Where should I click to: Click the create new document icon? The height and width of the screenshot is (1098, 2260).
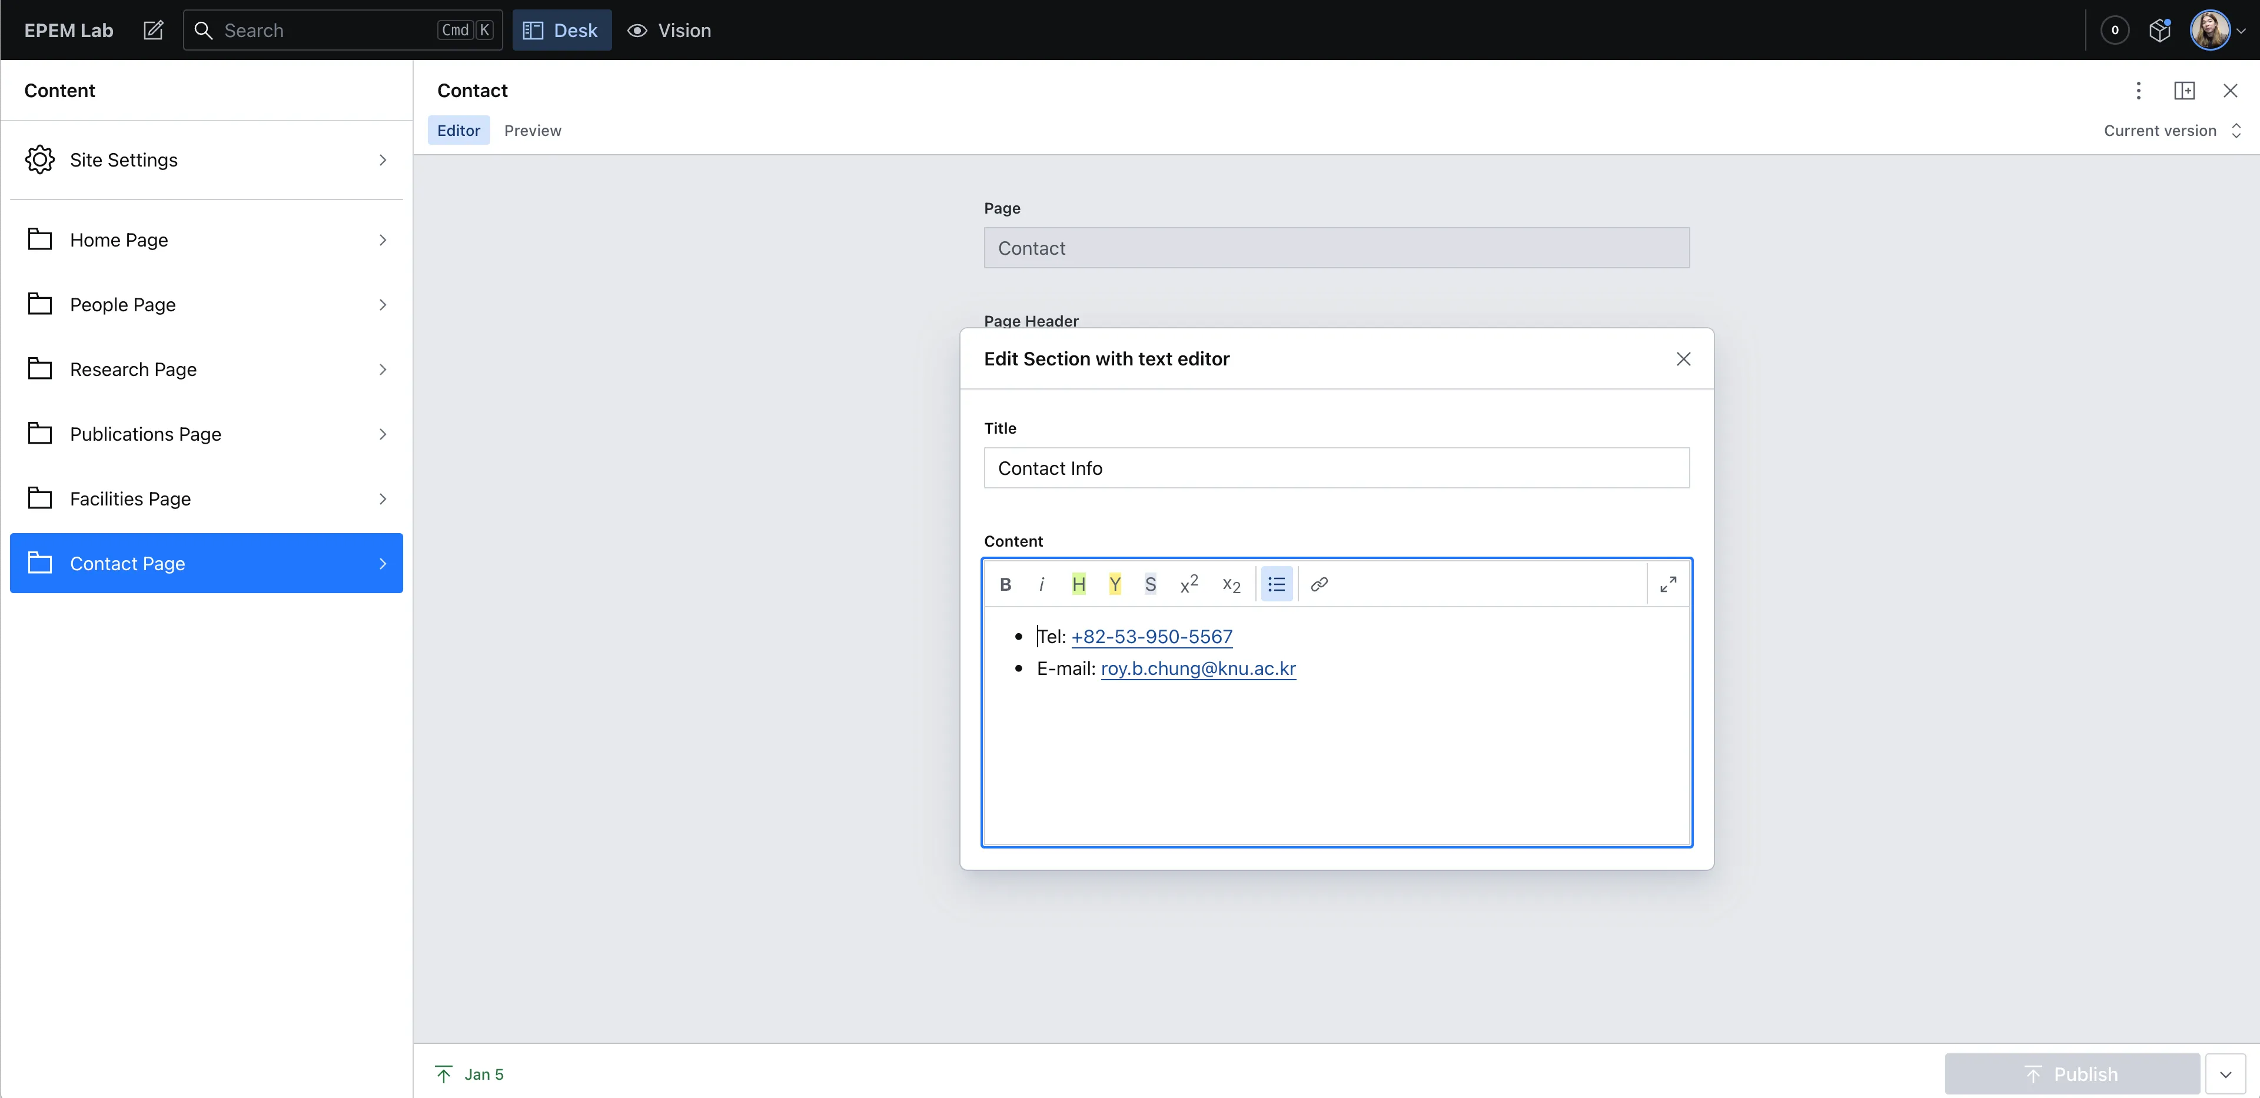tap(154, 31)
